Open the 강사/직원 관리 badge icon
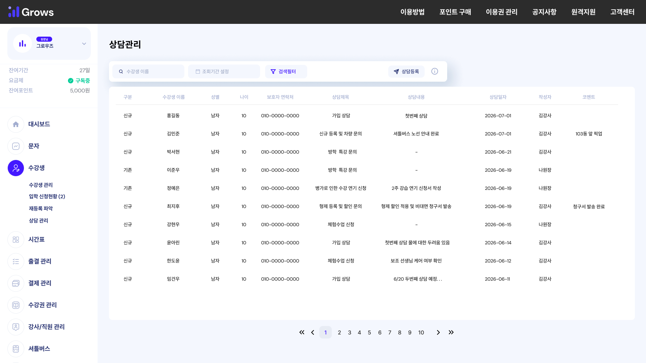The width and height of the screenshot is (646, 363). (x=16, y=327)
